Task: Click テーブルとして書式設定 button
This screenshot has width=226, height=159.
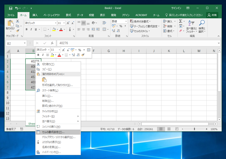Action: 145,26
